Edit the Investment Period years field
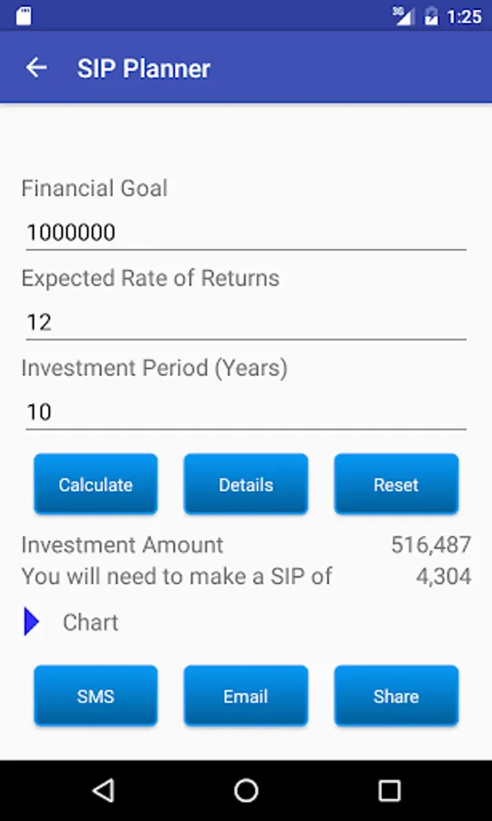492x821 pixels. pos(246,413)
